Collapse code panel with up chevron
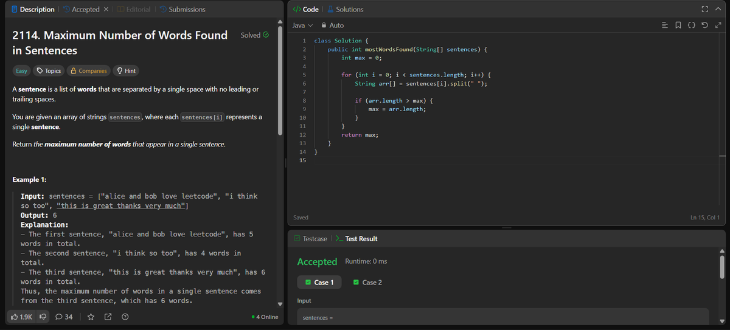Viewport: 730px width, 330px height. coord(718,9)
